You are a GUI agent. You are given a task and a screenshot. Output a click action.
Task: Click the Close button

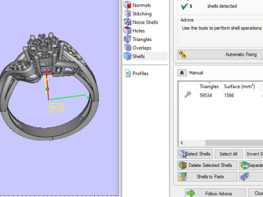[256, 193]
